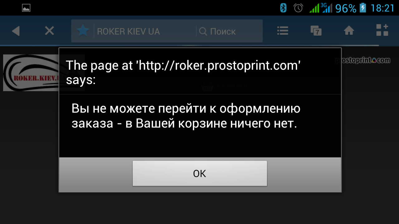Tap the OK button in the alert dialog
399x224 pixels.
[x=199, y=174]
